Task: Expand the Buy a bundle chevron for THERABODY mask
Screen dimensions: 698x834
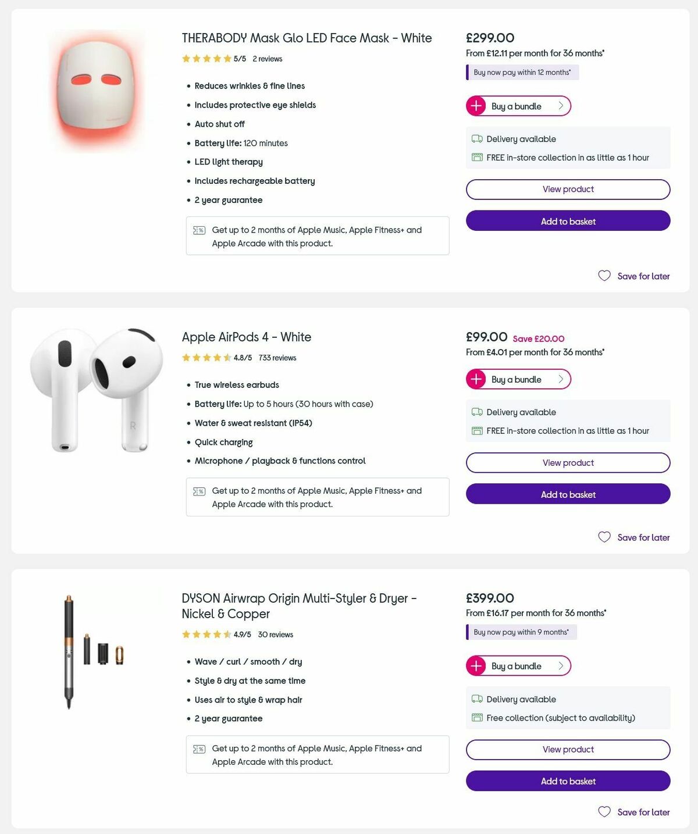Action: point(560,106)
